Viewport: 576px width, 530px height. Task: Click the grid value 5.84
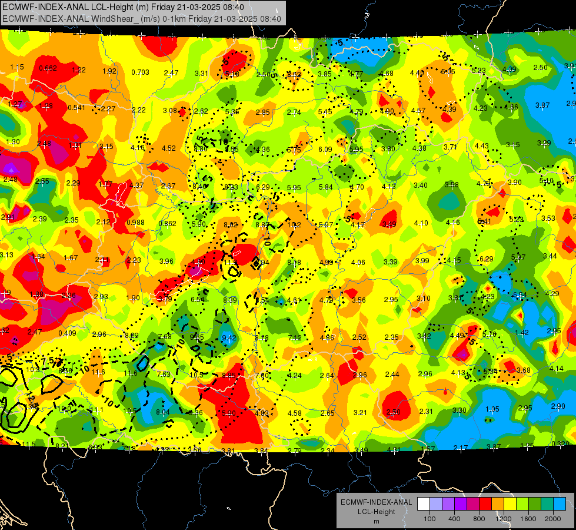[325, 187]
